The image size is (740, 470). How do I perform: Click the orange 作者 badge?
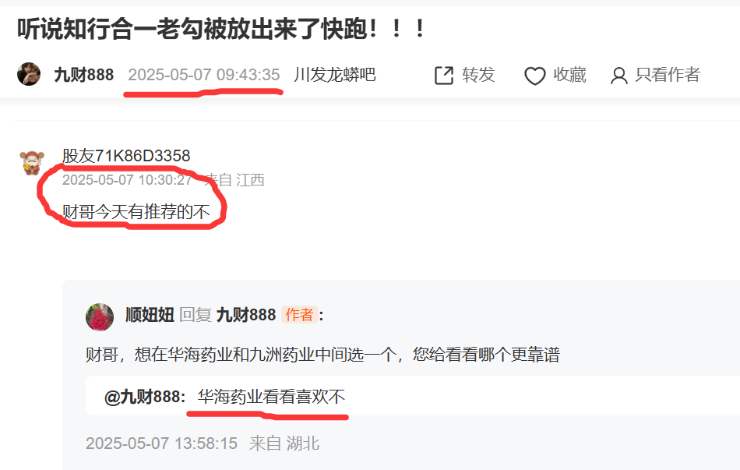(299, 315)
